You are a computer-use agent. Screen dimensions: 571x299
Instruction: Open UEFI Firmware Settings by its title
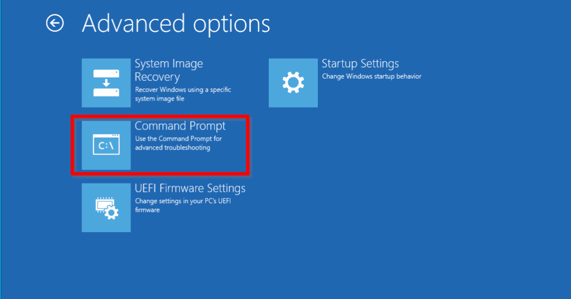click(x=190, y=188)
